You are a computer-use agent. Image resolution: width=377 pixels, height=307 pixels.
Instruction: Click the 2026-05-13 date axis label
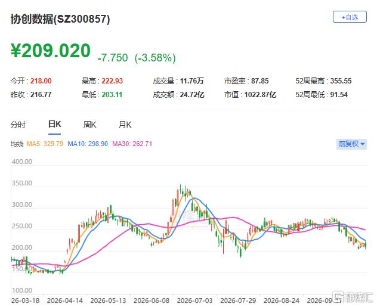pyautogui.click(x=108, y=300)
